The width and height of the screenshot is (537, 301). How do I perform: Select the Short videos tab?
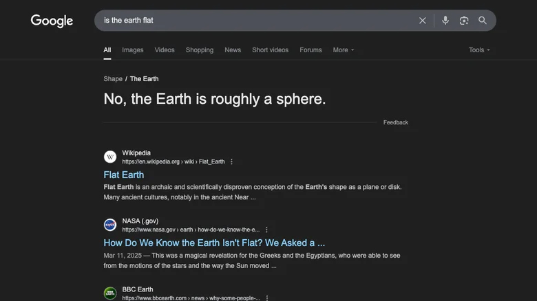(x=271, y=50)
